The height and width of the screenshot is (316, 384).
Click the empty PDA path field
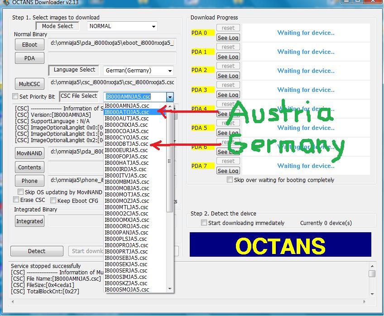(x=112, y=57)
